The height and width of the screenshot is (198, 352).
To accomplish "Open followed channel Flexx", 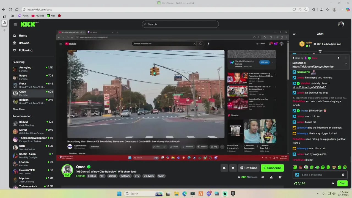I will (33, 85).
